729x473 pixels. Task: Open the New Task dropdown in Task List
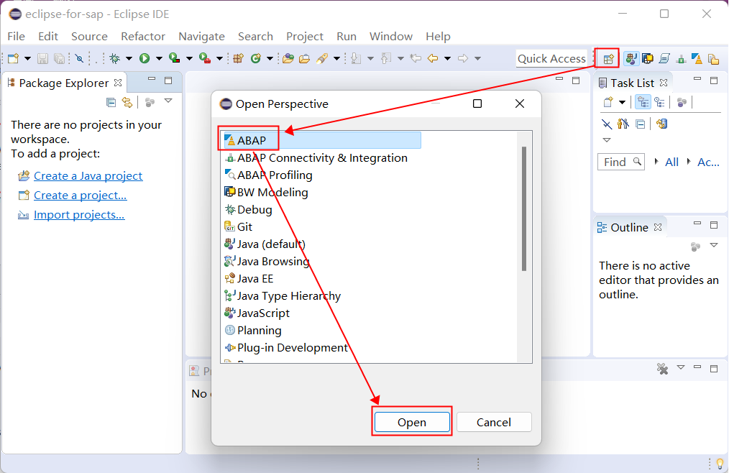coord(622,102)
